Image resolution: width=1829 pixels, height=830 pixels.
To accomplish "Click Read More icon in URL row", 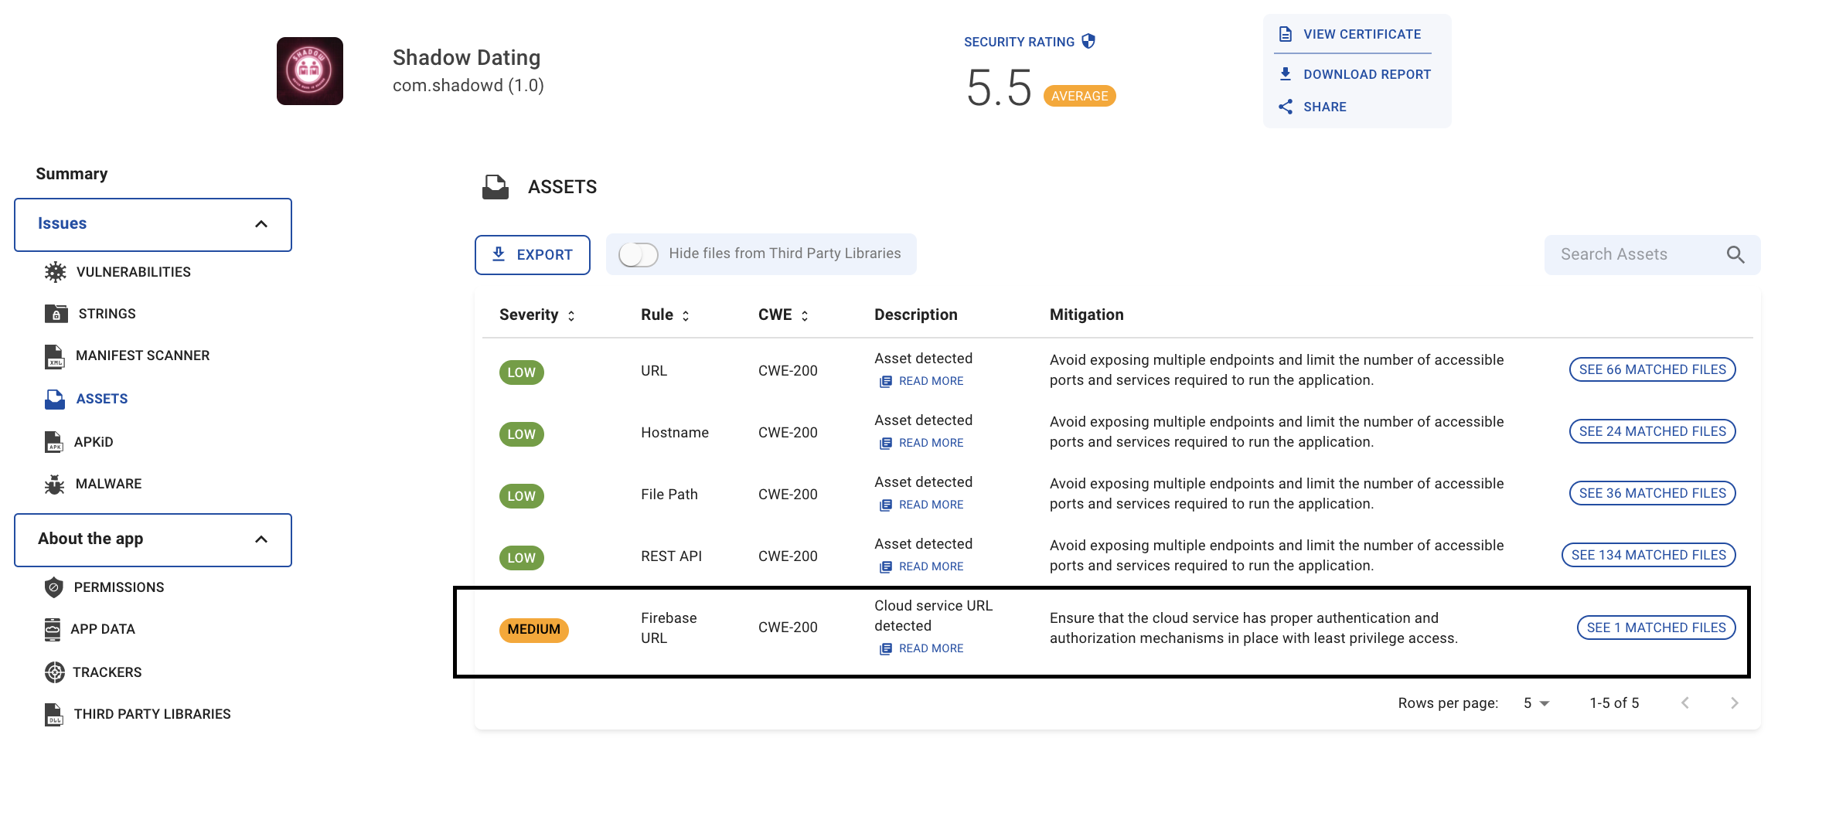I will (886, 381).
